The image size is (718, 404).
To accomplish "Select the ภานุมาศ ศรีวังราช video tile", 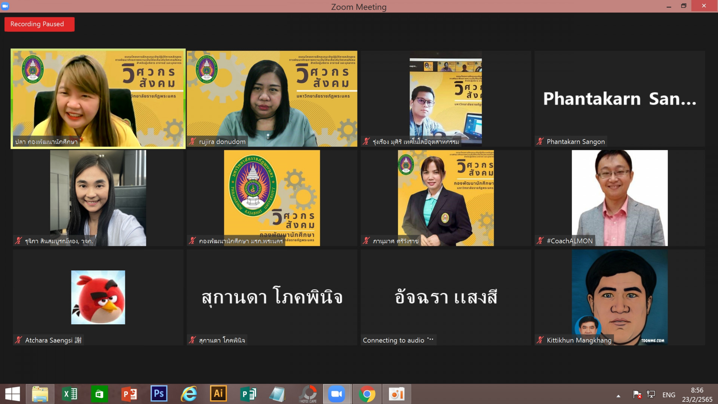I will click(x=446, y=198).
